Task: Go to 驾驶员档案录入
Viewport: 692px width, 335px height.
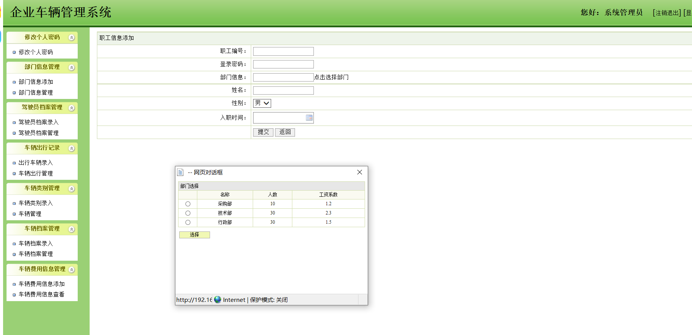Action: (38, 122)
